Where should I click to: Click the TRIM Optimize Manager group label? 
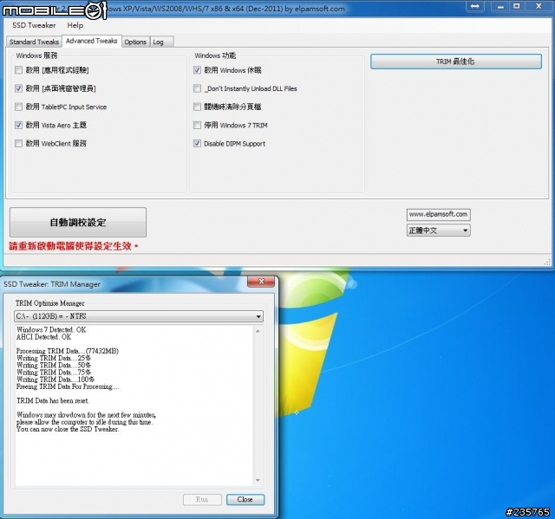pyautogui.click(x=50, y=303)
